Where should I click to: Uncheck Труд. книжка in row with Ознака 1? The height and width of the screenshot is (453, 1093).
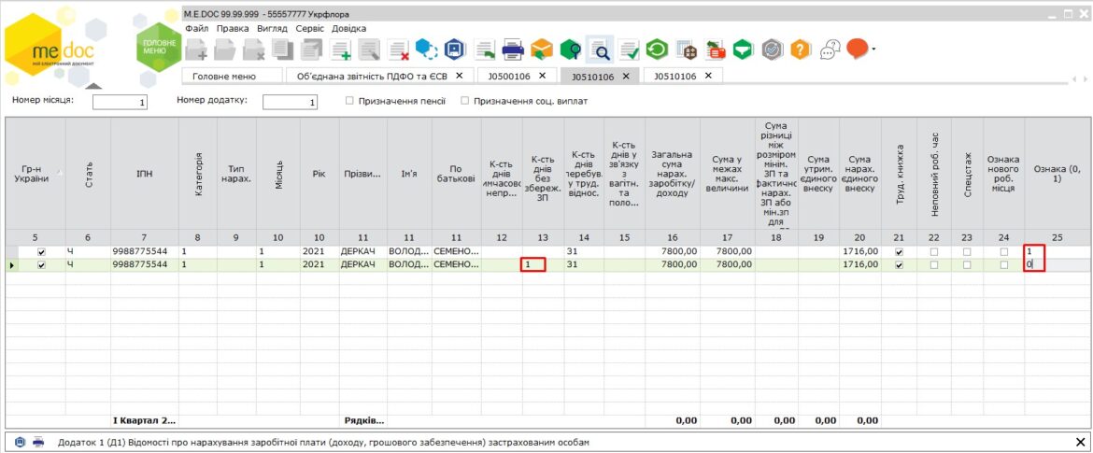pos(900,251)
